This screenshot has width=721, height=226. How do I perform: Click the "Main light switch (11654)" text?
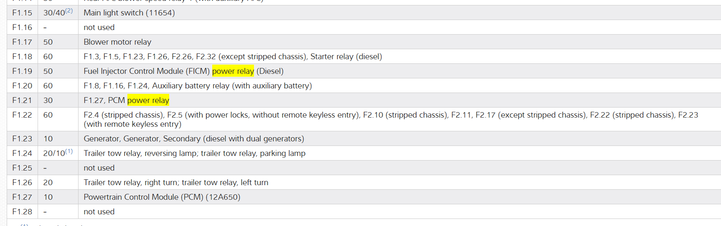[129, 13]
